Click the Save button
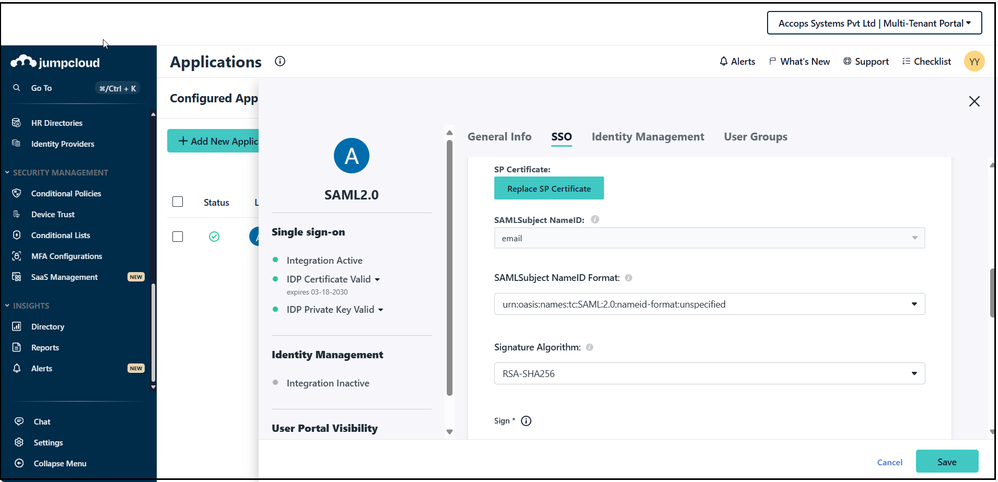Image resolution: width=998 pixels, height=482 pixels. coord(946,462)
